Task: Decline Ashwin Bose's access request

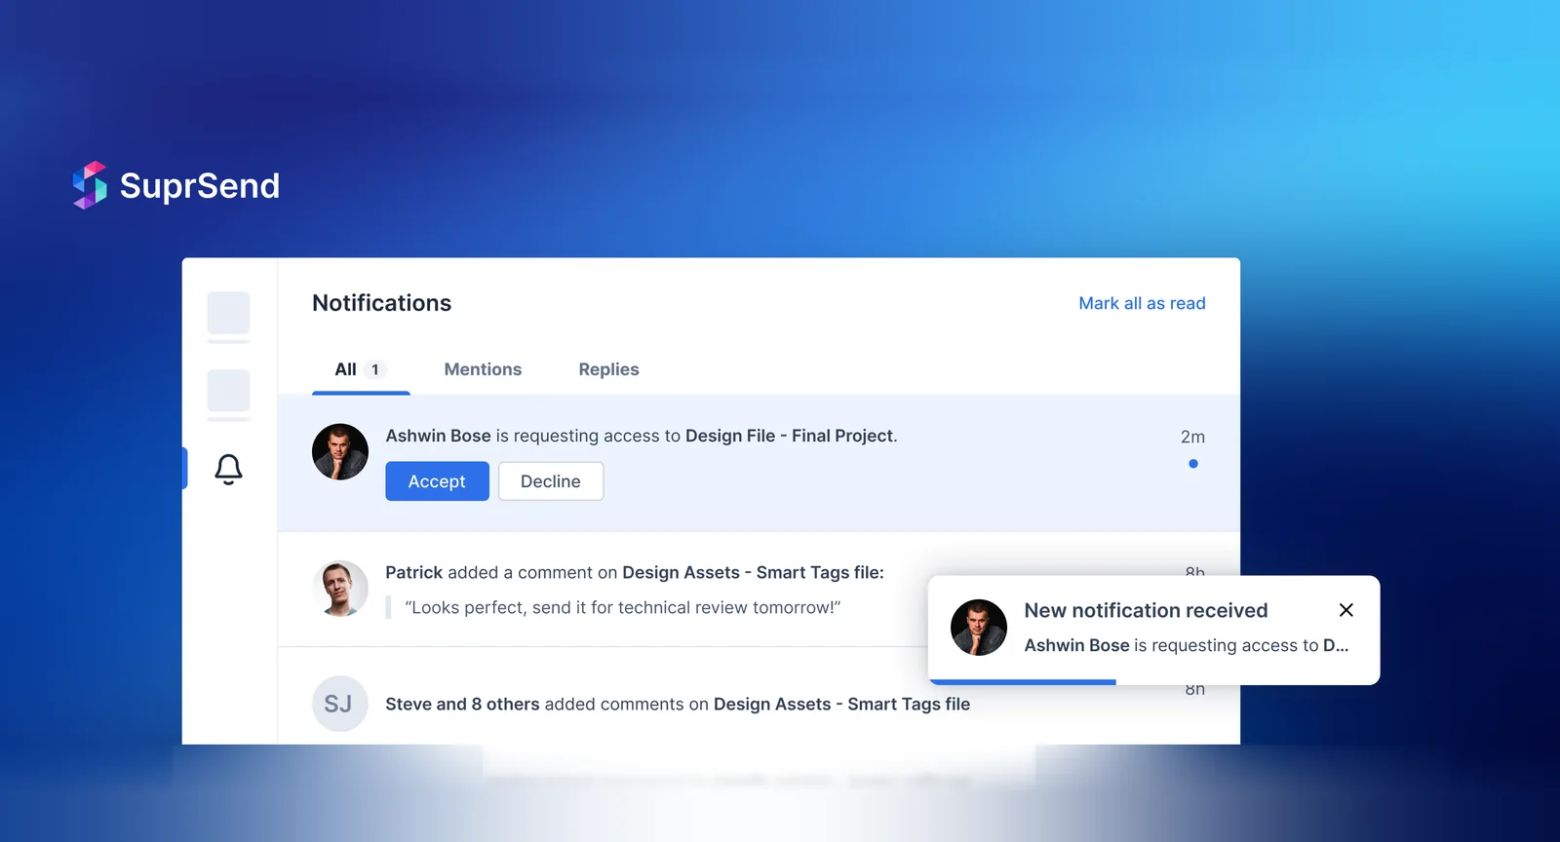Action: point(551,481)
